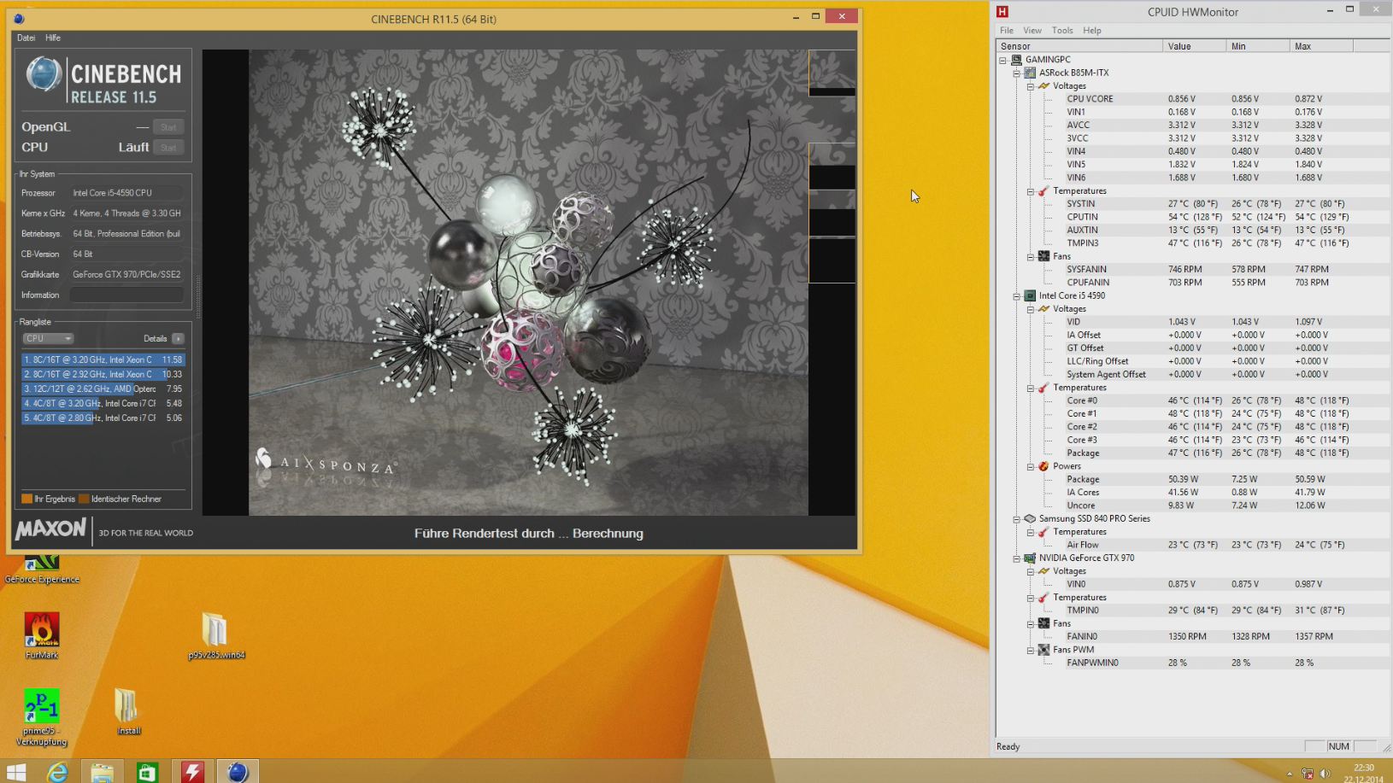Open the volume control in system tray
The image size is (1393, 783).
pyautogui.click(x=1325, y=774)
